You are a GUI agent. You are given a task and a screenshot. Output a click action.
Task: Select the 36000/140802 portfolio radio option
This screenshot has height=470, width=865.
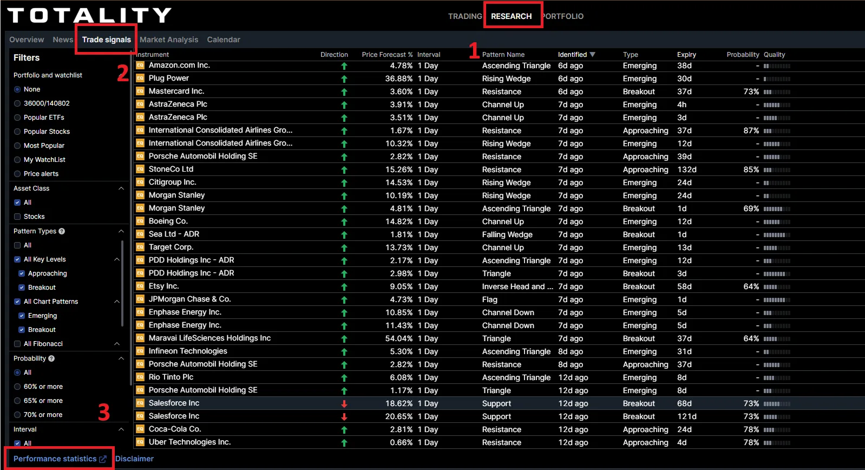click(x=17, y=103)
